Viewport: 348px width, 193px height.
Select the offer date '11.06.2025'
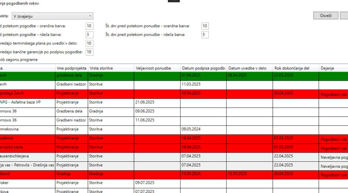click(157, 121)
